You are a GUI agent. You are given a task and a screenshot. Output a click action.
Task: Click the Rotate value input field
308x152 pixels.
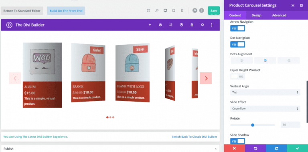tap(290, 125)
